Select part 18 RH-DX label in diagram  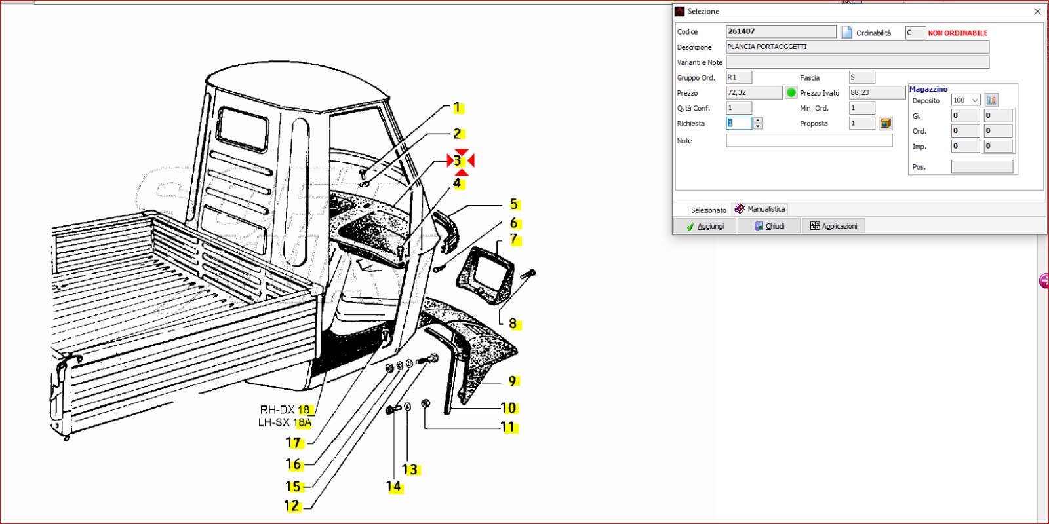tap(304, 409)
